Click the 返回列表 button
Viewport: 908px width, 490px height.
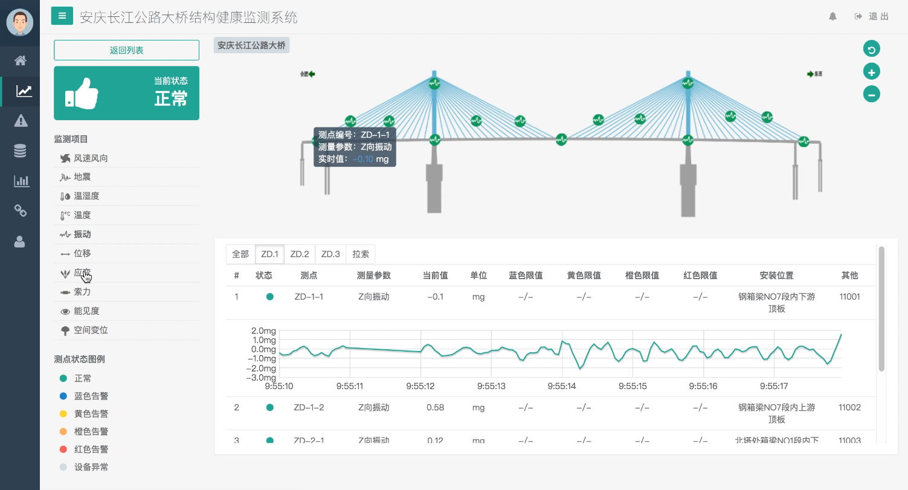coord(126,50)
